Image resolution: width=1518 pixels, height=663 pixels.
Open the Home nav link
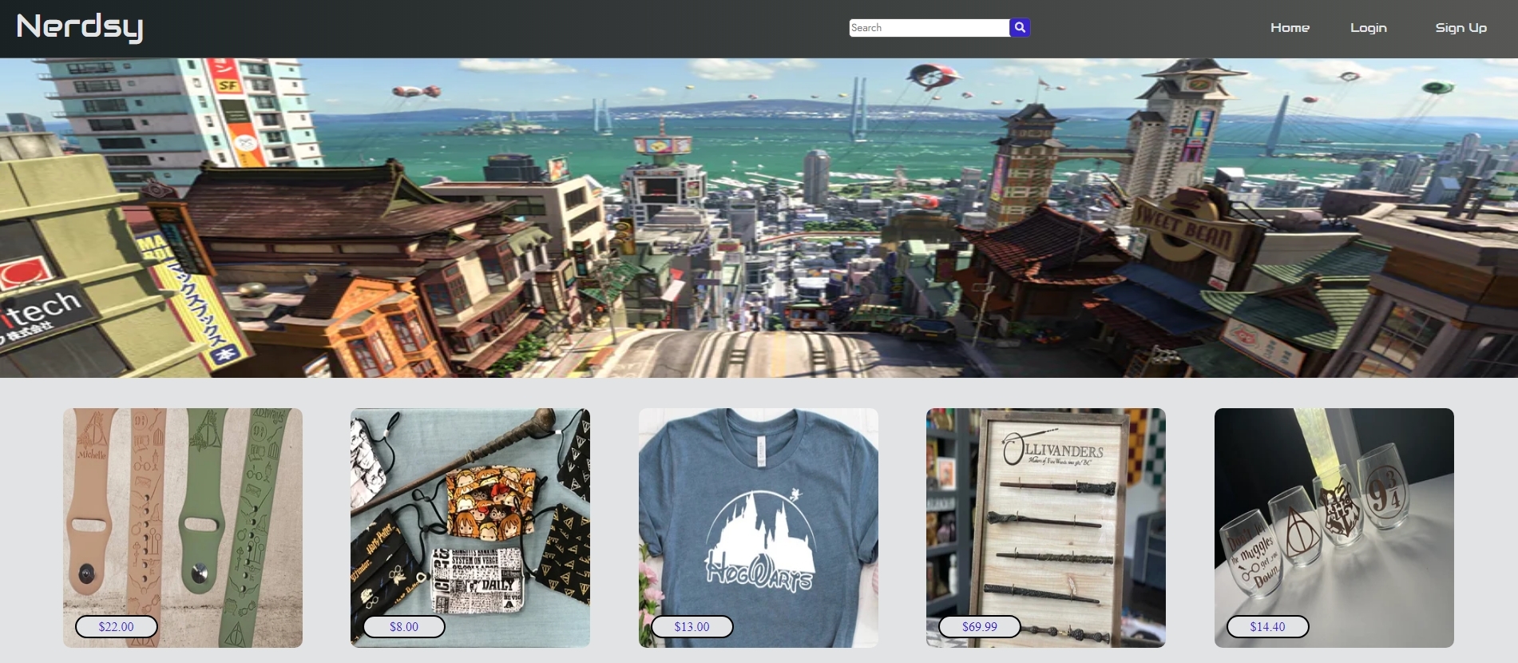pyautogui.click(x=1290, y=28)
